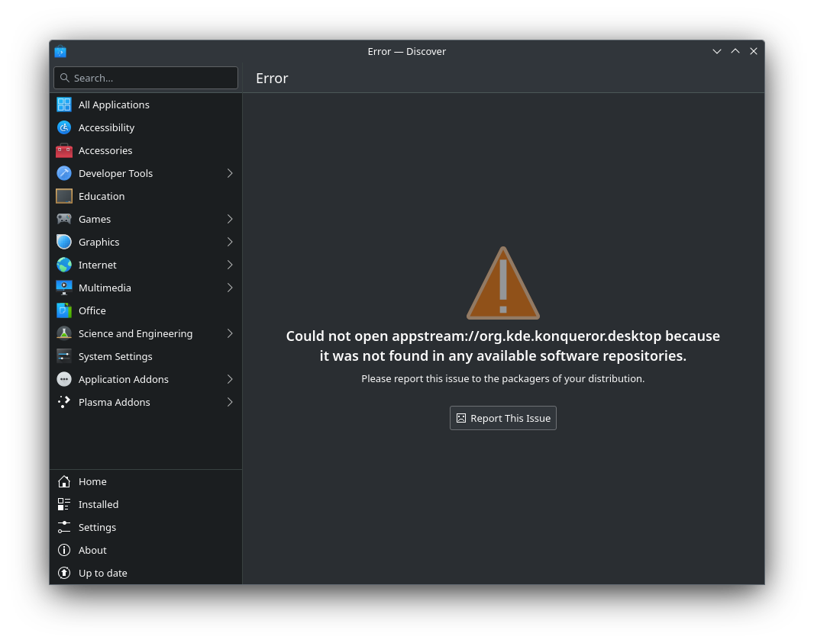Expand the Games category chevron

pos(229,219)
